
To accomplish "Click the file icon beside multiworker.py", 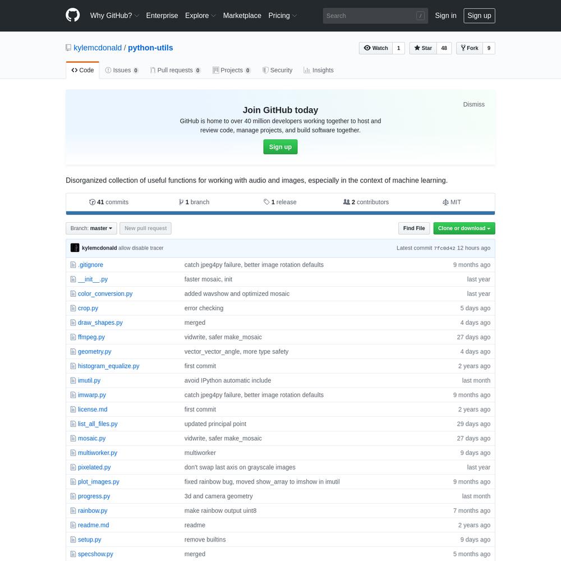I will pos(73,453).
